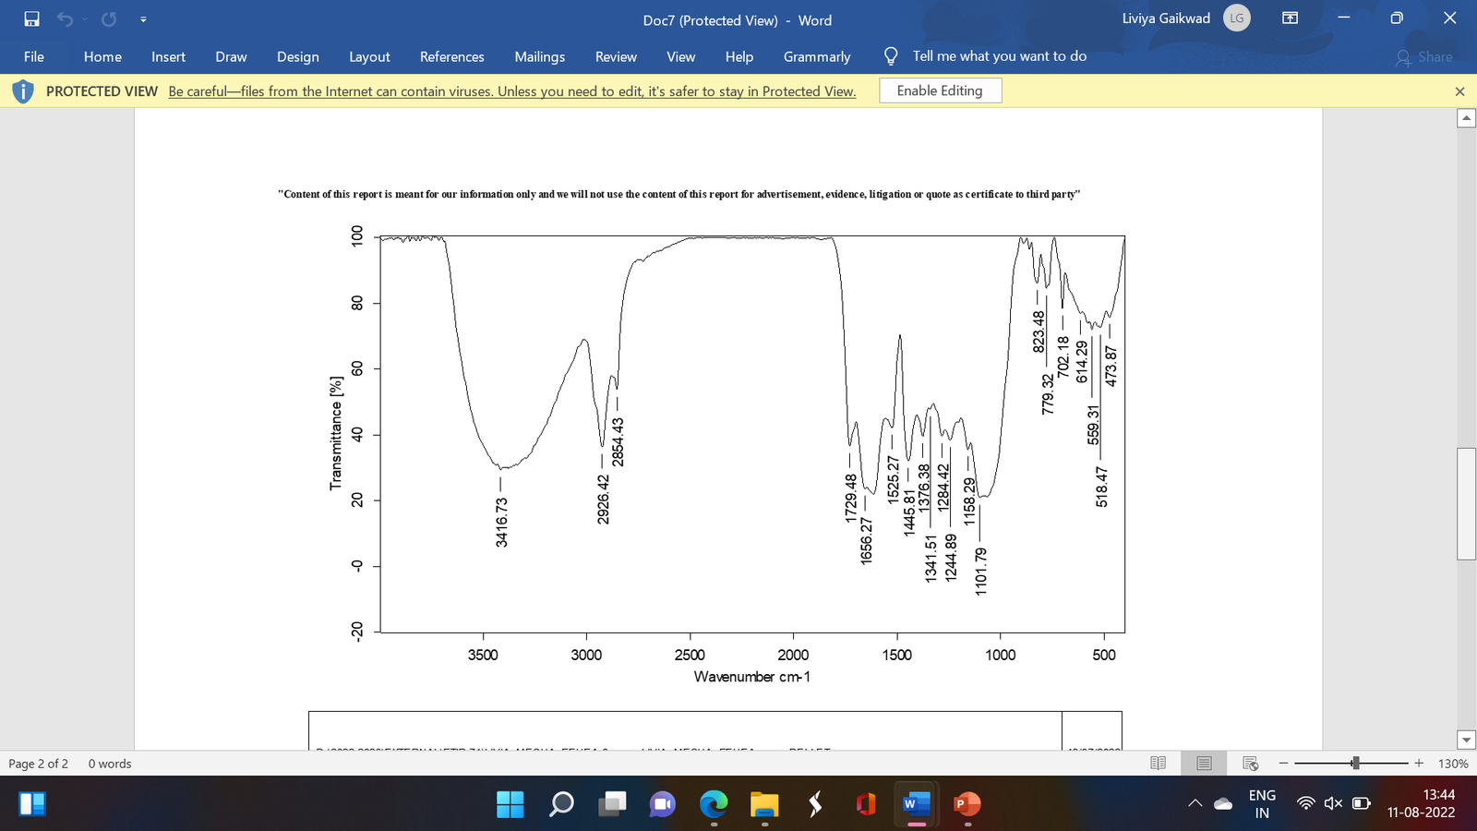Click zoom in plus button
The image size is (1477, 831).
click(1419, 763)
